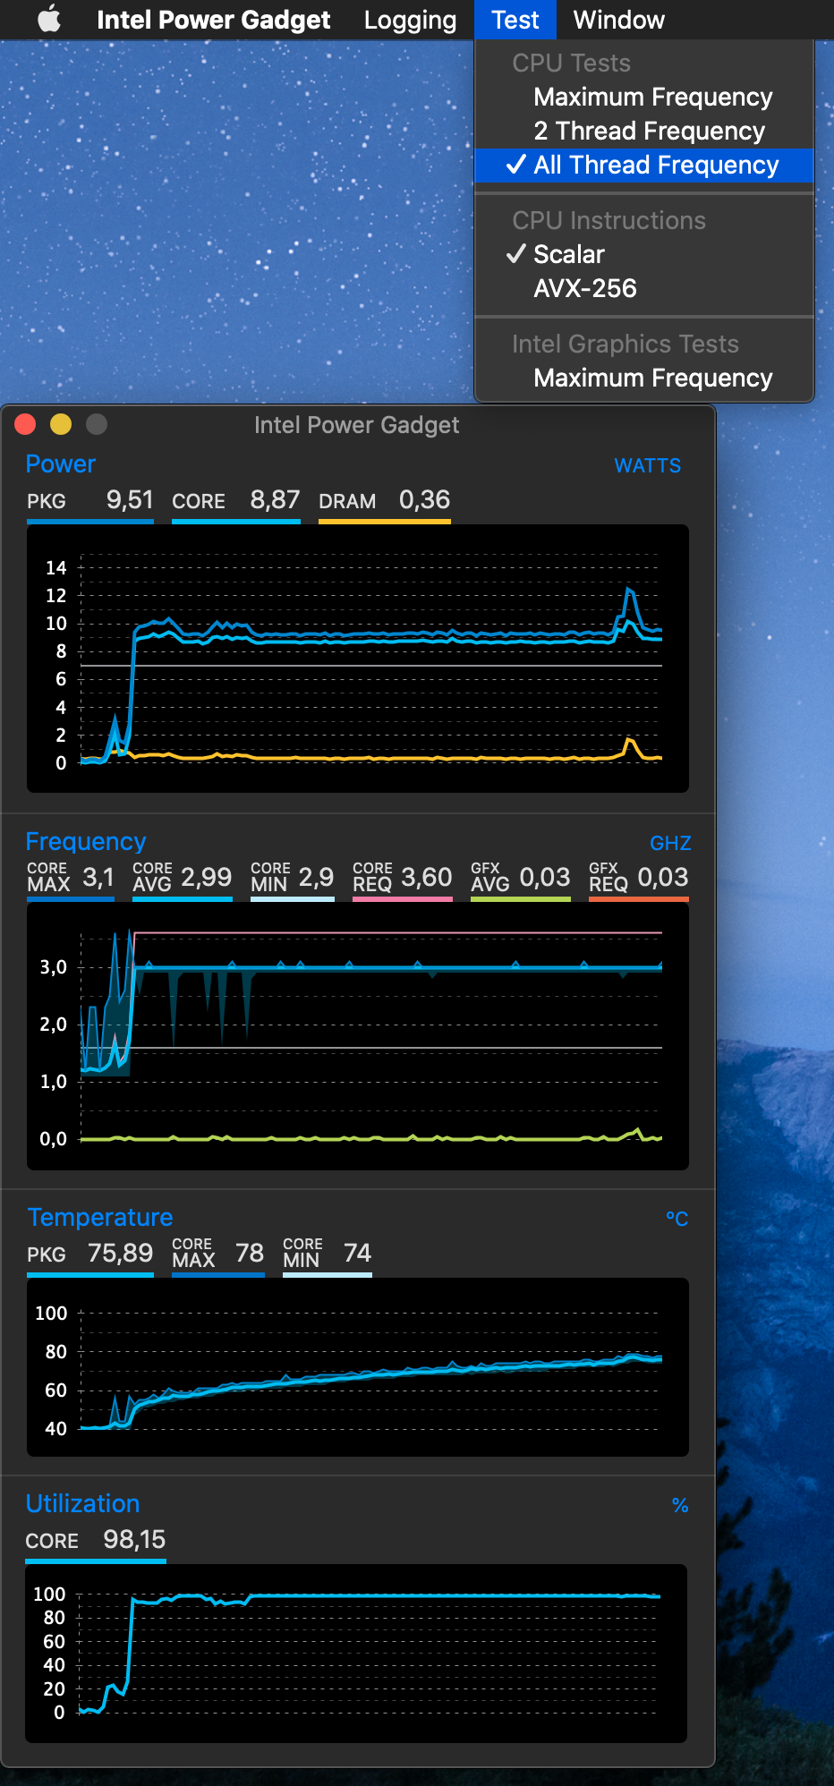Open the Apple menu
This screenshot has width=834, height=1786.
50,19
